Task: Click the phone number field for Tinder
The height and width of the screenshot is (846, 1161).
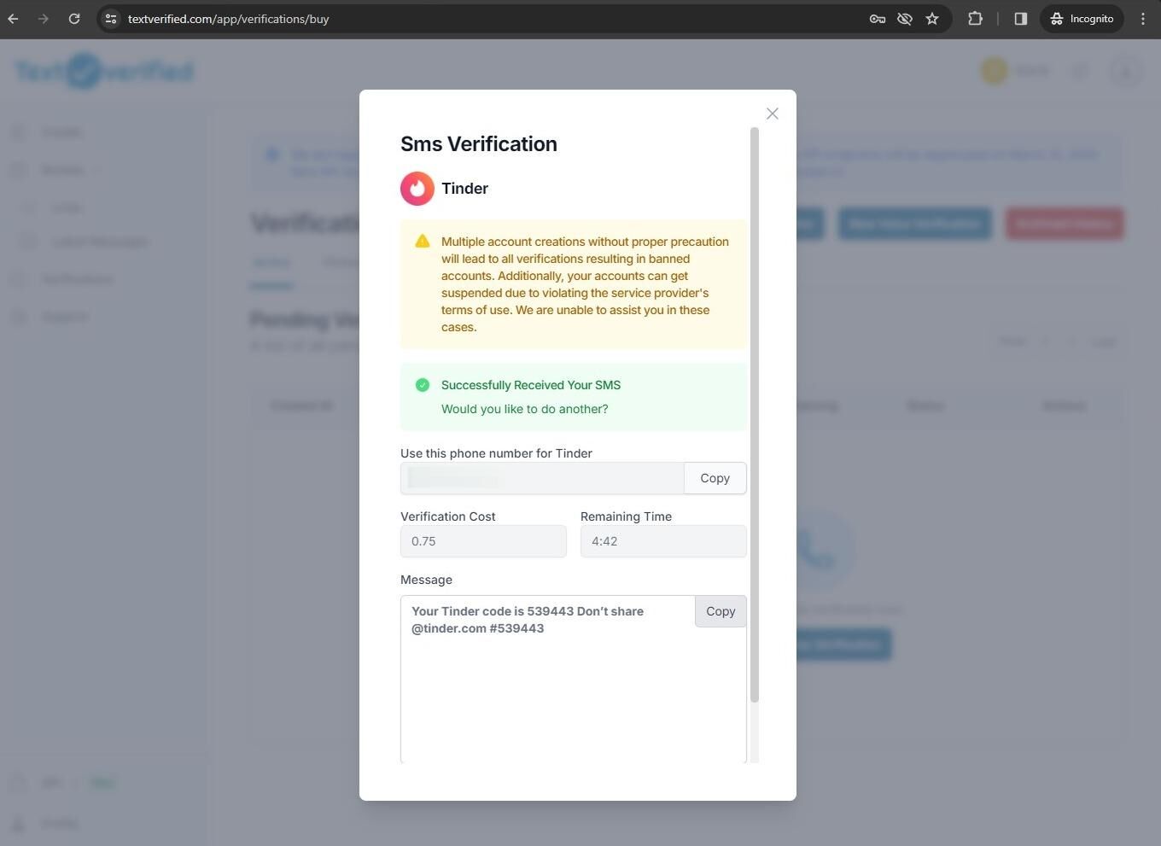Action: (x=542, y=478)
